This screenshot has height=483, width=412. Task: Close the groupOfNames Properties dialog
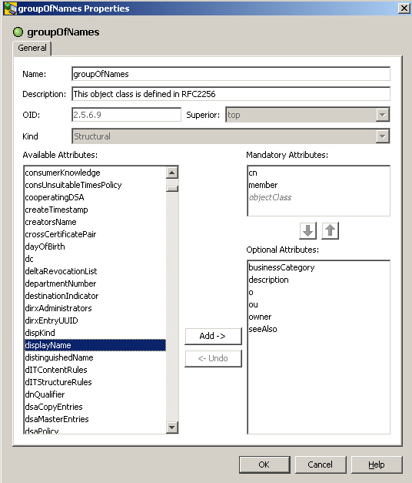click(404, 8)
